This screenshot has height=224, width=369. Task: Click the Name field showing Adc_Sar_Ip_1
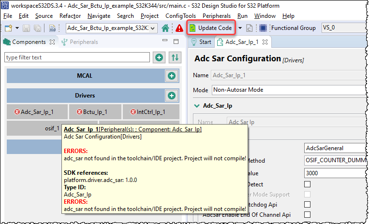pyautogui.click(x=290, y=75)
